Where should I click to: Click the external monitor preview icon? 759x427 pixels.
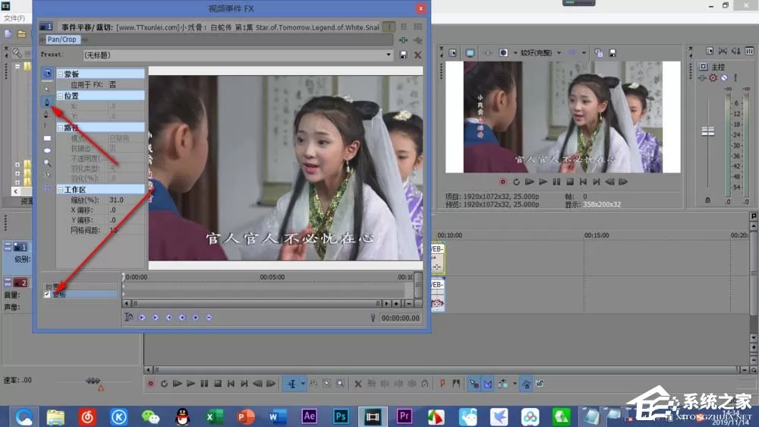[470, 52]
